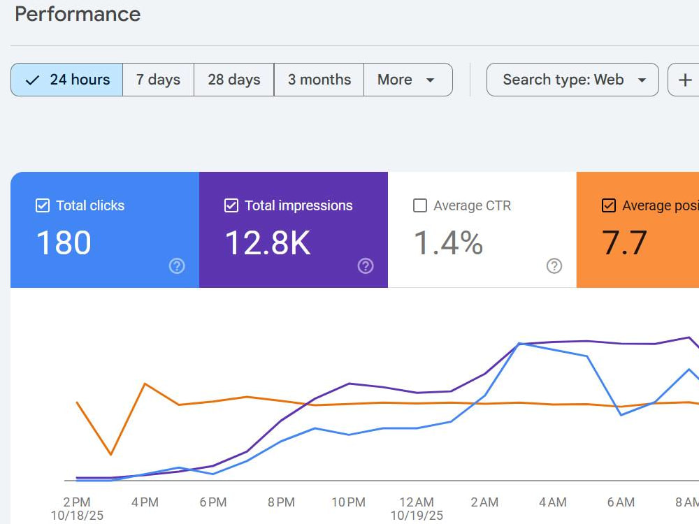Open the Search type: Web dropdown
The image size is (699, 524).
[x=572, y=80]
